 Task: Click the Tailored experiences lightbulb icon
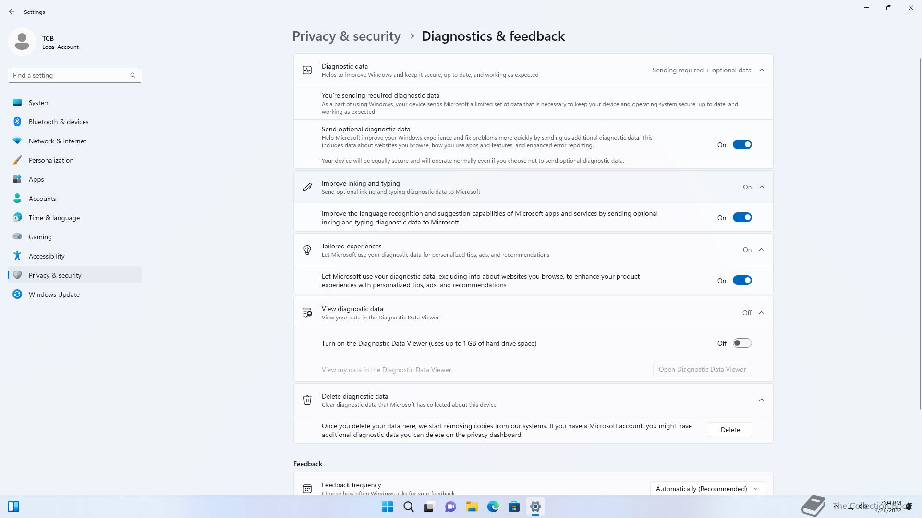[307, 250]
